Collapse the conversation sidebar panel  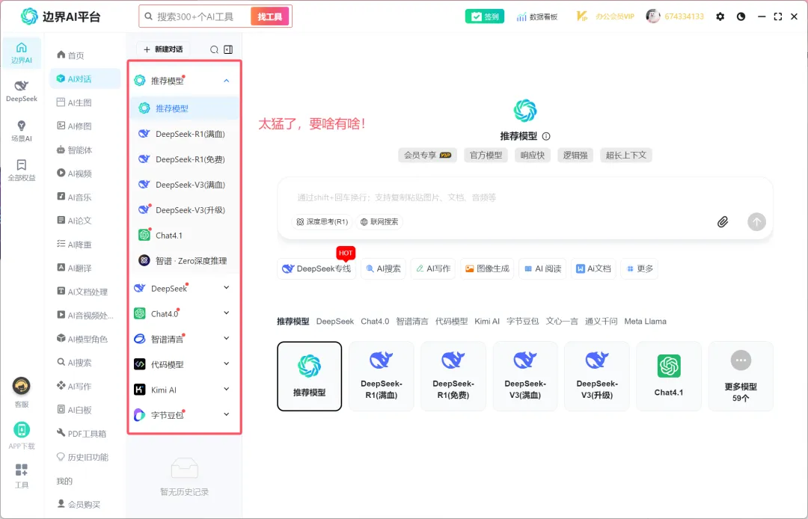pyautogui.click(x=228, y=49)
